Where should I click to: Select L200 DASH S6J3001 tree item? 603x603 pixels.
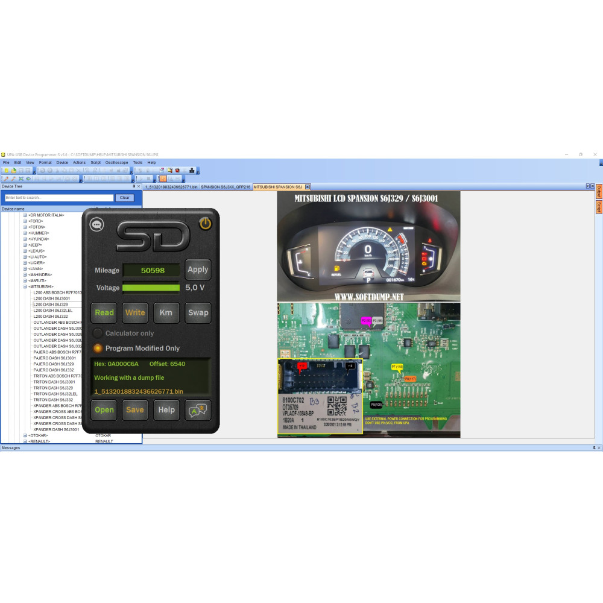coord(51,298)
